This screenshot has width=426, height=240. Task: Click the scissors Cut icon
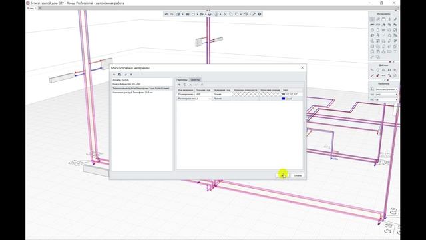click(225, 14)
